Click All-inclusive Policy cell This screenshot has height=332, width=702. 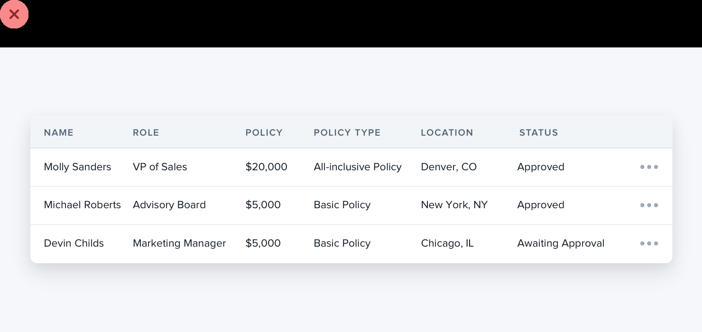(357, 167)
